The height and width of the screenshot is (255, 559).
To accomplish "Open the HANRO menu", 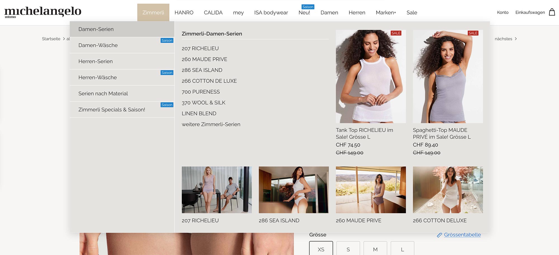I will 184,13.
